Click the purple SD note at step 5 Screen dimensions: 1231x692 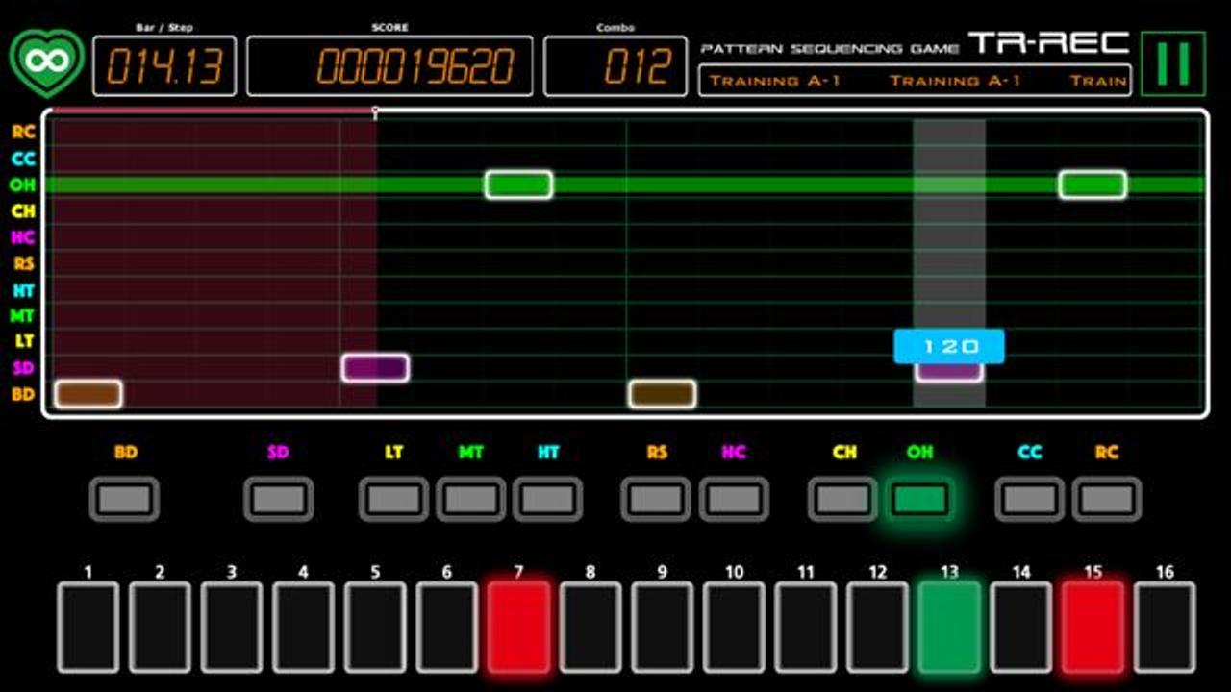coord(375,368)
